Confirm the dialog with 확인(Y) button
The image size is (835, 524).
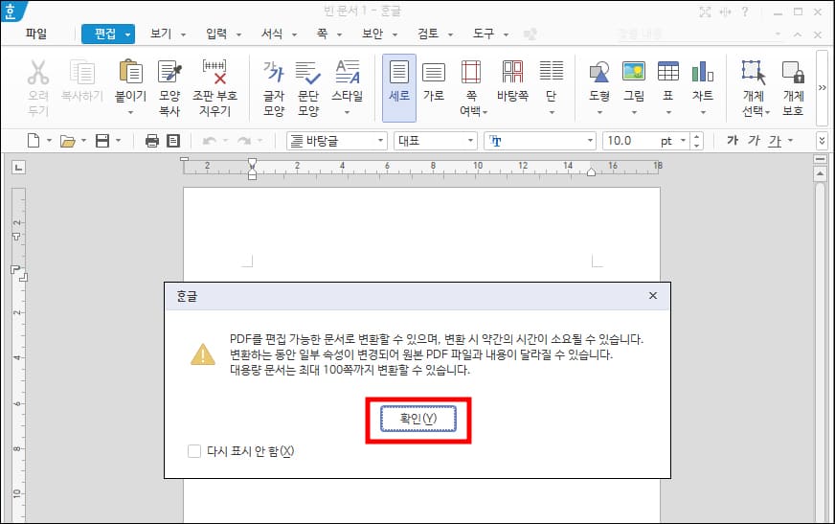(418, 419)
